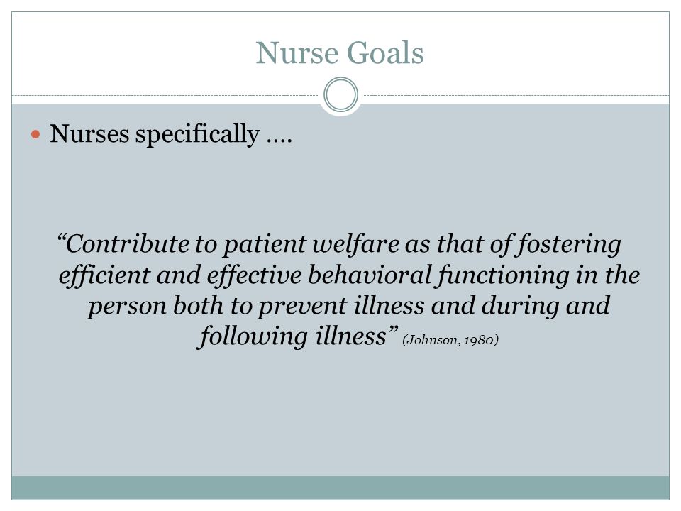Click the teal footer bar of slide

(340, 488)
